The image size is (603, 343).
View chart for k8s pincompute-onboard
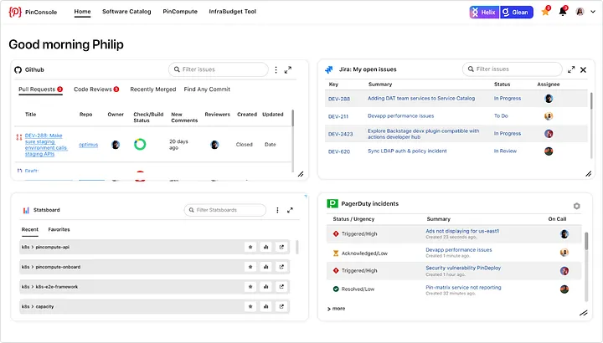(265, 267)
